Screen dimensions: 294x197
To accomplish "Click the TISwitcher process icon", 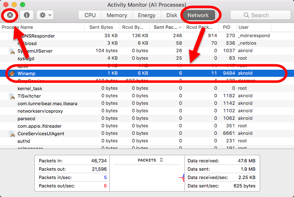I will click(x=12, y=96).
